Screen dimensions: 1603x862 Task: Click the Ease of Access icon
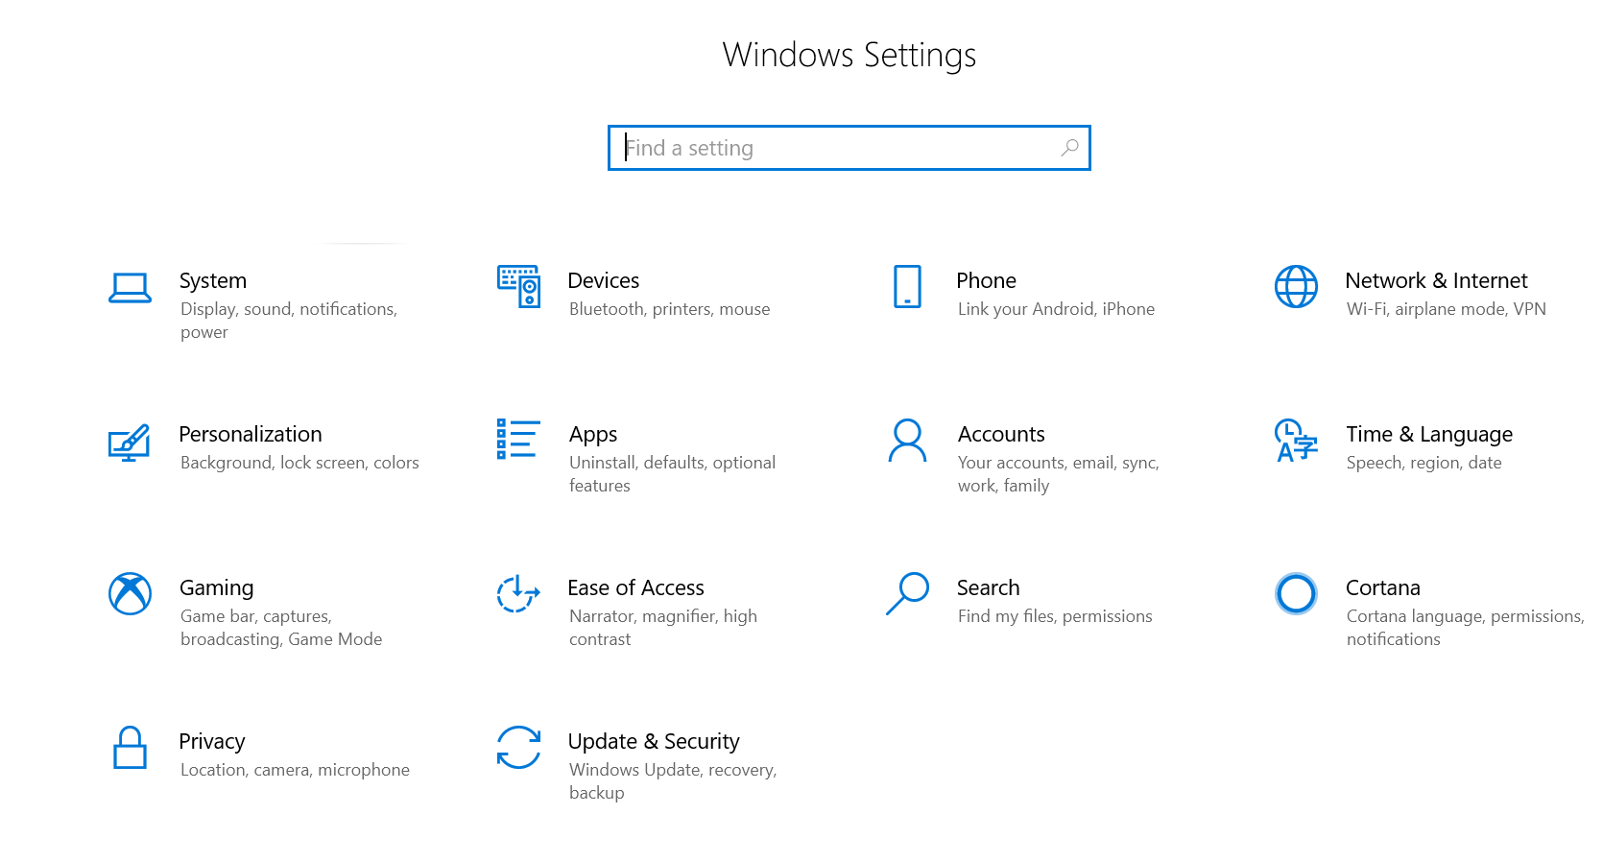tap(518, 593)
